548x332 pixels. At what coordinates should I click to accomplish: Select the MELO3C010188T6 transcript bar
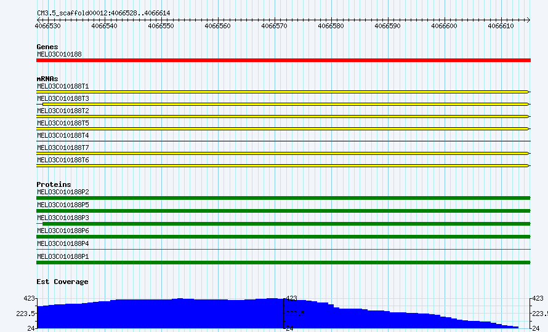[283, 165]
